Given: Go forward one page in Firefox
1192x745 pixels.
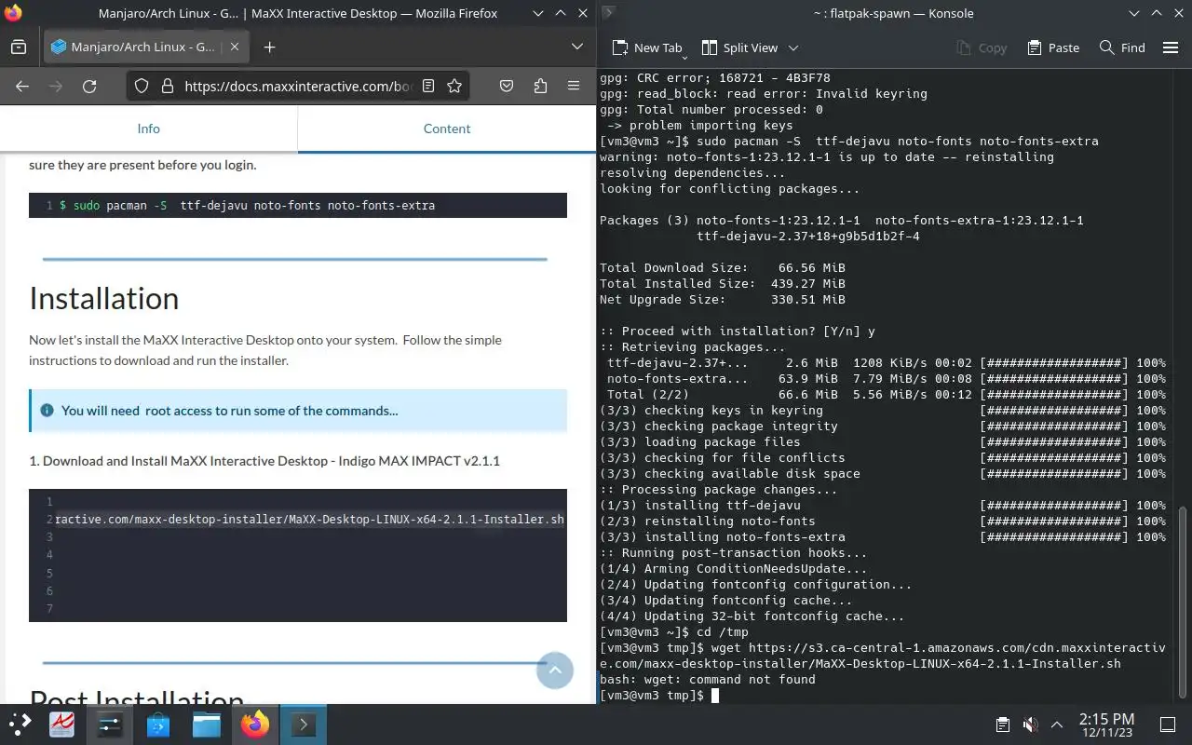Looking at the screenshot, I should pos(56,86).
